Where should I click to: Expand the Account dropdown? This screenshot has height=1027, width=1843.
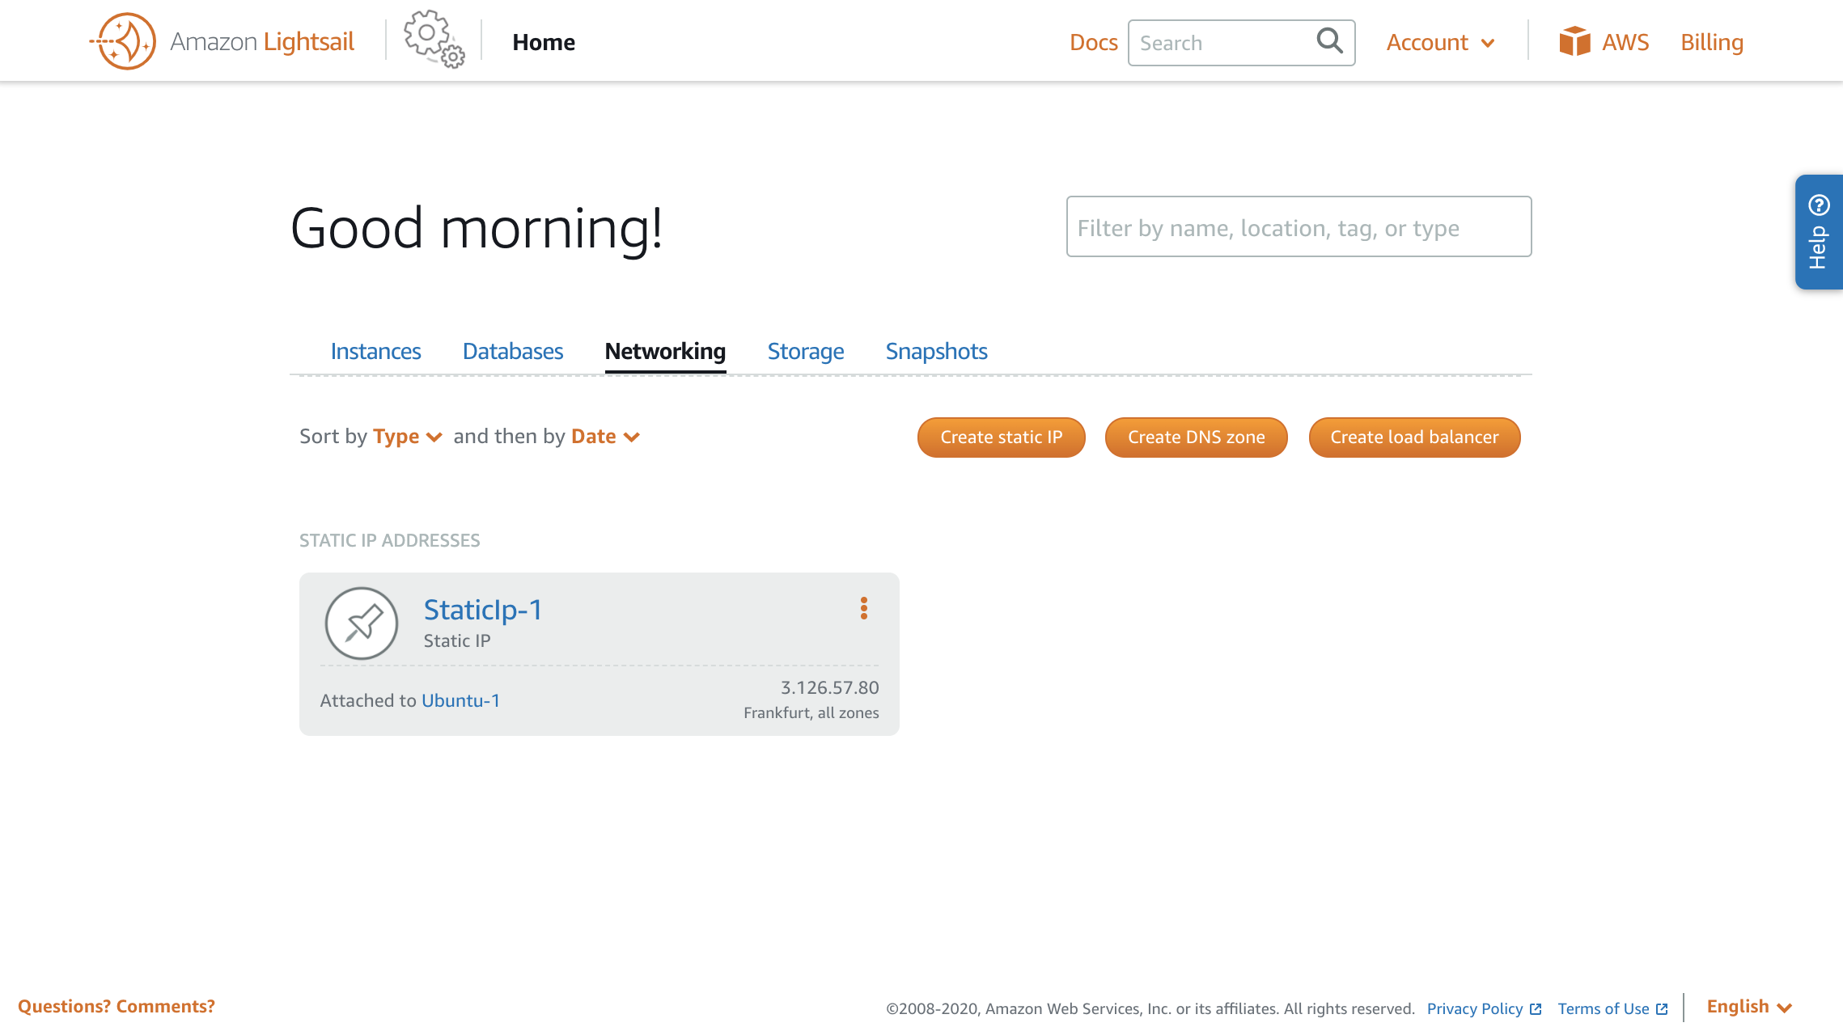pos(1440,42)
